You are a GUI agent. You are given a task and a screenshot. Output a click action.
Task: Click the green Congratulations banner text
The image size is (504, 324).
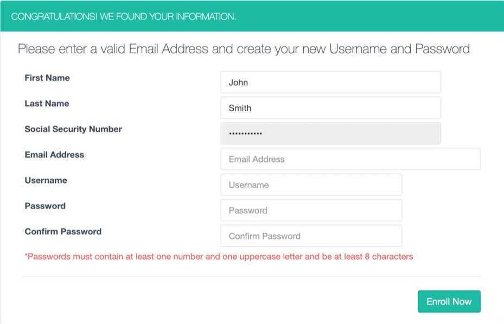(x=123, y=16)
